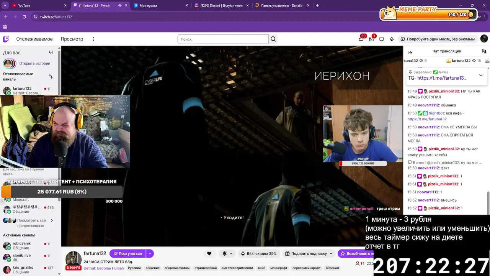Screen dimensions: 490x276
Task: Click the stories avatar ring in the sidebar
Action: coord(10,64)
